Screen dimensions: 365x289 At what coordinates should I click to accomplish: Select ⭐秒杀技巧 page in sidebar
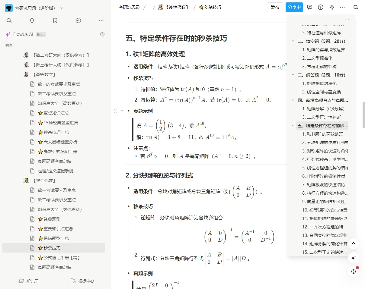[54, 248]
